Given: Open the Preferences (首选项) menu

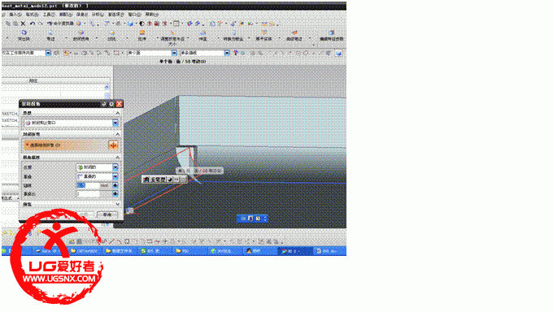Looking at the screenshot, I should 115,15.
